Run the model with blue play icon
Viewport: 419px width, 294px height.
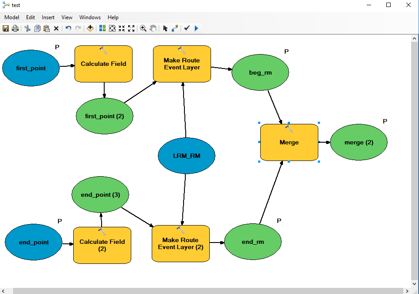click(196, 28)
